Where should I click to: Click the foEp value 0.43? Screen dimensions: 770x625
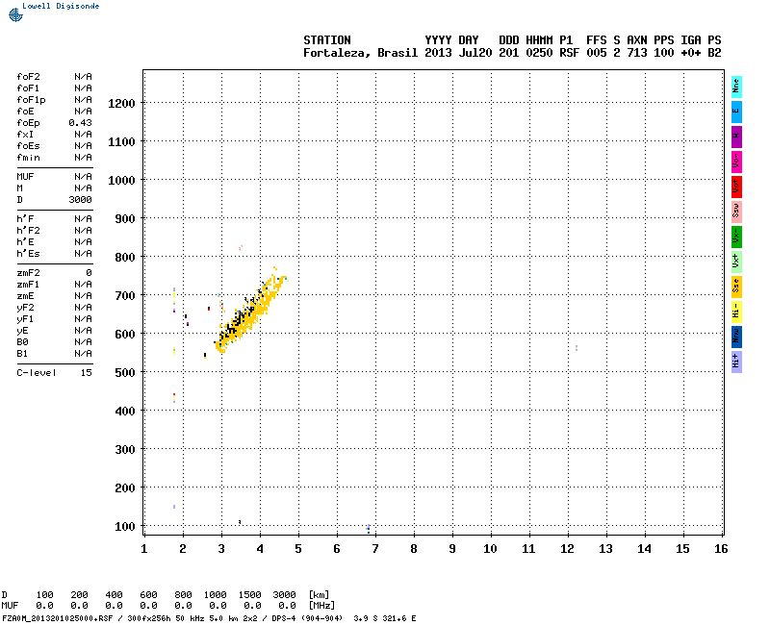80,123
